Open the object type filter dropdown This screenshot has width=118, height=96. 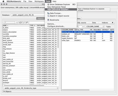pos(10,22)
